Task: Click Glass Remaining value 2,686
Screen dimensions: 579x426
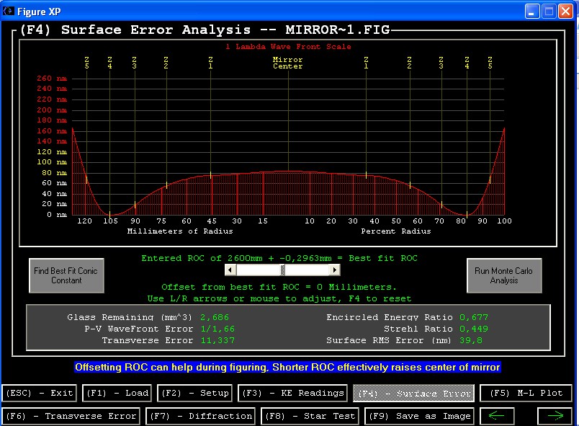Action: tap(215, 317)
